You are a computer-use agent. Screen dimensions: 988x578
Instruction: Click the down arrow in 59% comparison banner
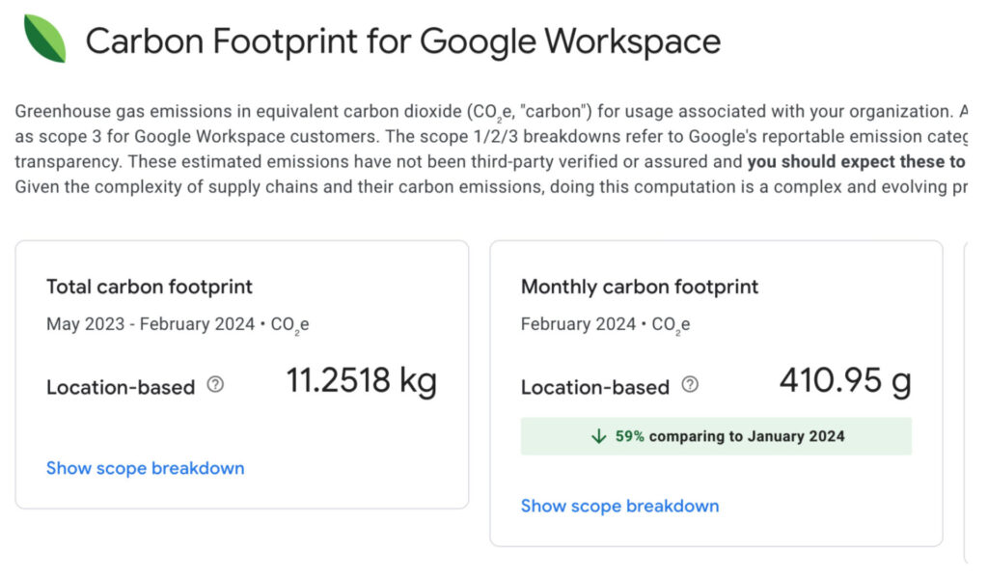point(598,436)
